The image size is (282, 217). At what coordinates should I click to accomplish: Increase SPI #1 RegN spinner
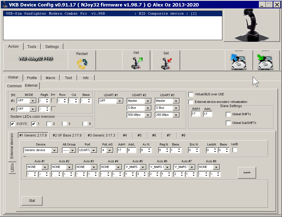[47, 100]
